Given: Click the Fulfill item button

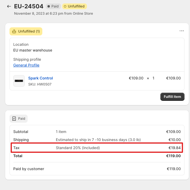Looking at the screenshot, I should [x=172, y=97].
